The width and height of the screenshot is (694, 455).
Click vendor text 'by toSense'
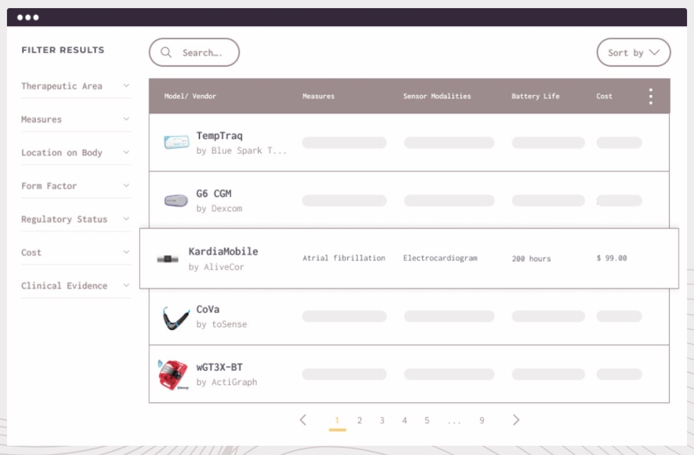pos(222,324)
